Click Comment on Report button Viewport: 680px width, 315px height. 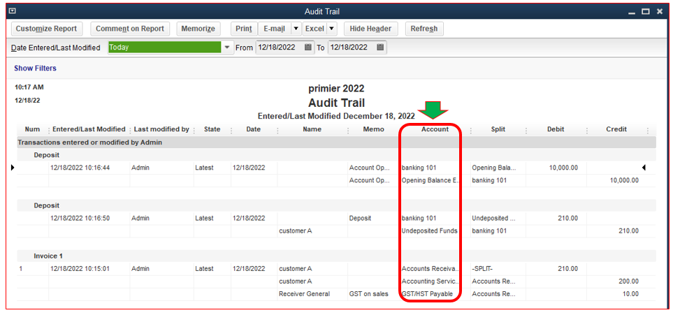[x=130, y=29]
